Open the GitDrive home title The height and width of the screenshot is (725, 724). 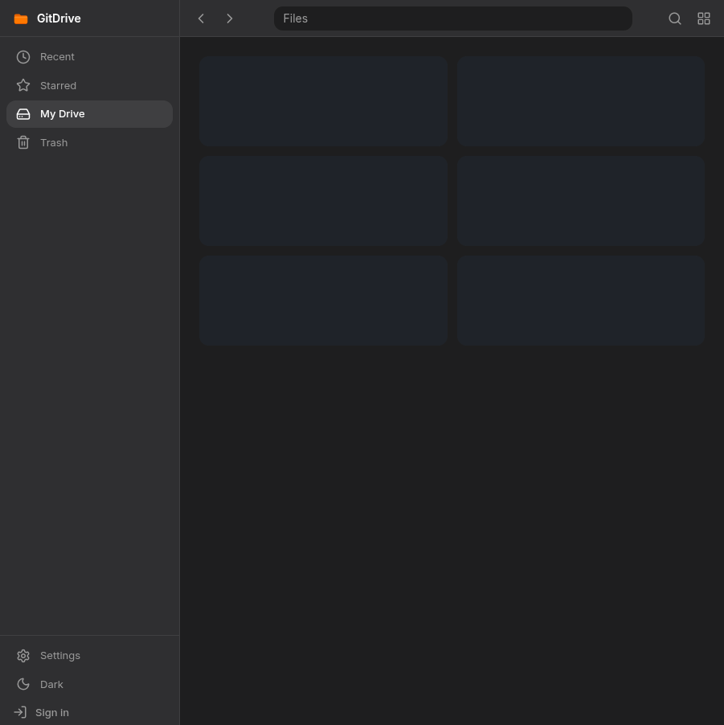click(59, 18)
